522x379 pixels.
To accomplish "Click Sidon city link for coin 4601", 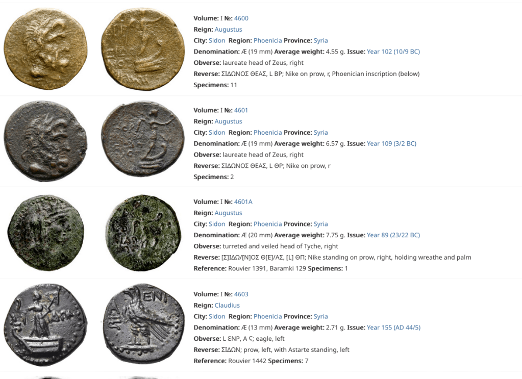I will click(x=217, y=133).
